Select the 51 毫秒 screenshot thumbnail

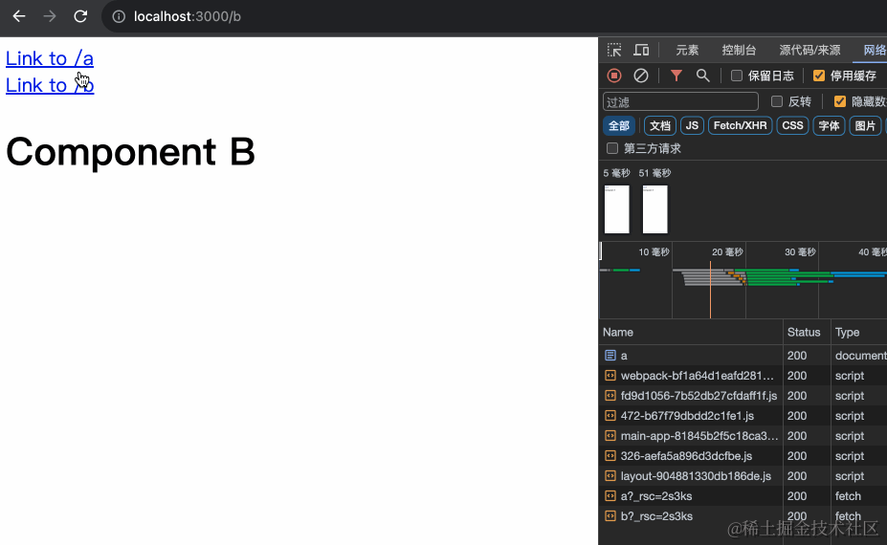(x=654, y=208)
